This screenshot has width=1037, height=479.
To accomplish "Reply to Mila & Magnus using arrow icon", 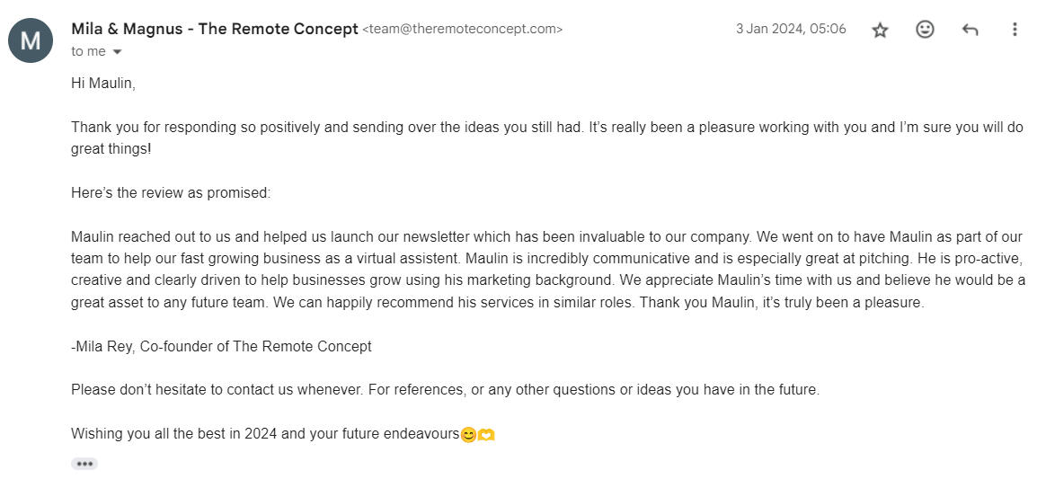I will pos(970,30).
